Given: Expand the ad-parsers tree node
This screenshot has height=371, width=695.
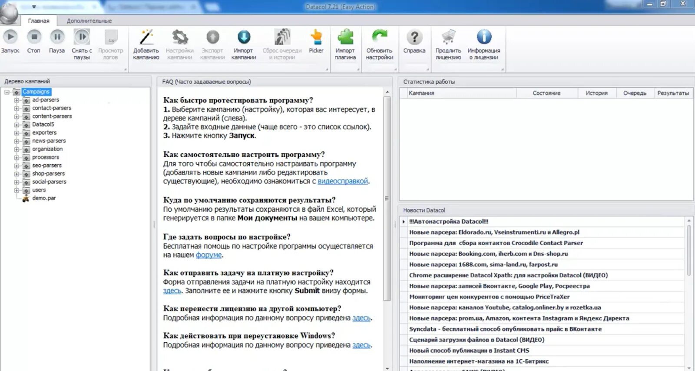Looking at the screenshot, I should pos(17,100).
